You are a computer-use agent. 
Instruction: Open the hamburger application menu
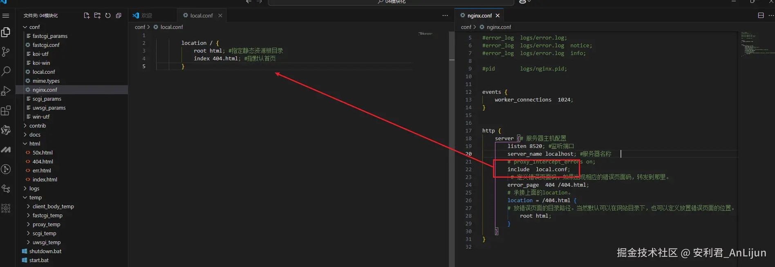tap(6, 15)
